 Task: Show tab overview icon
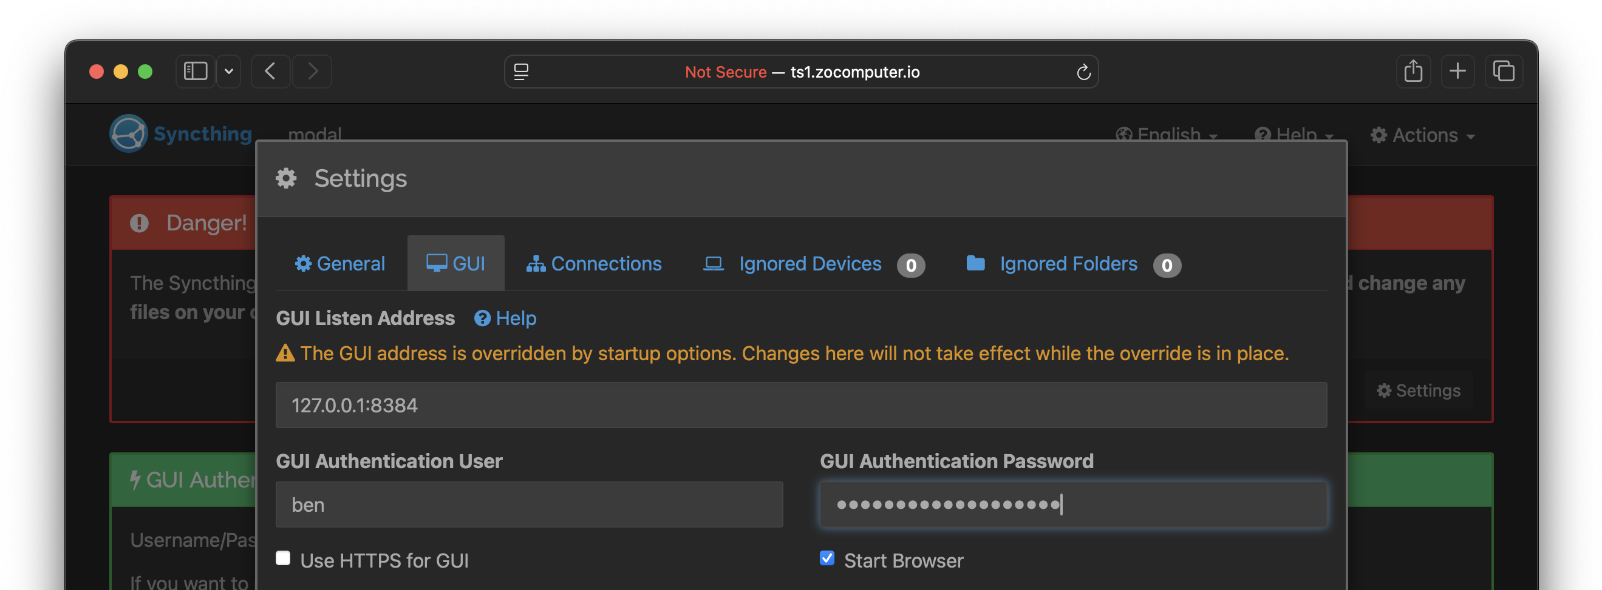pyautogui.click(x=1504, y=72)
